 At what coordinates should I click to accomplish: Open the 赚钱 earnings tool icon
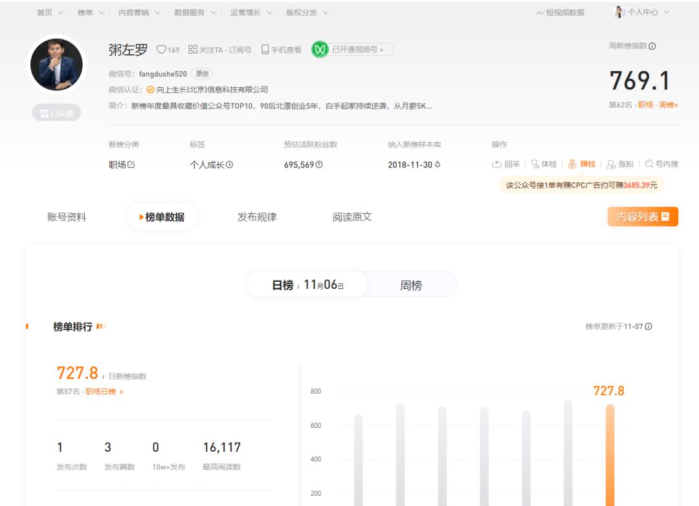click(x=572, y=164)
